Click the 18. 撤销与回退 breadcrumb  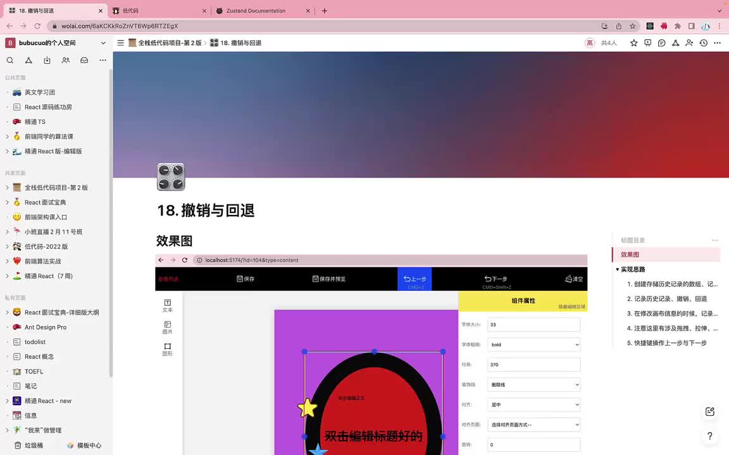[x=235, y=43]
